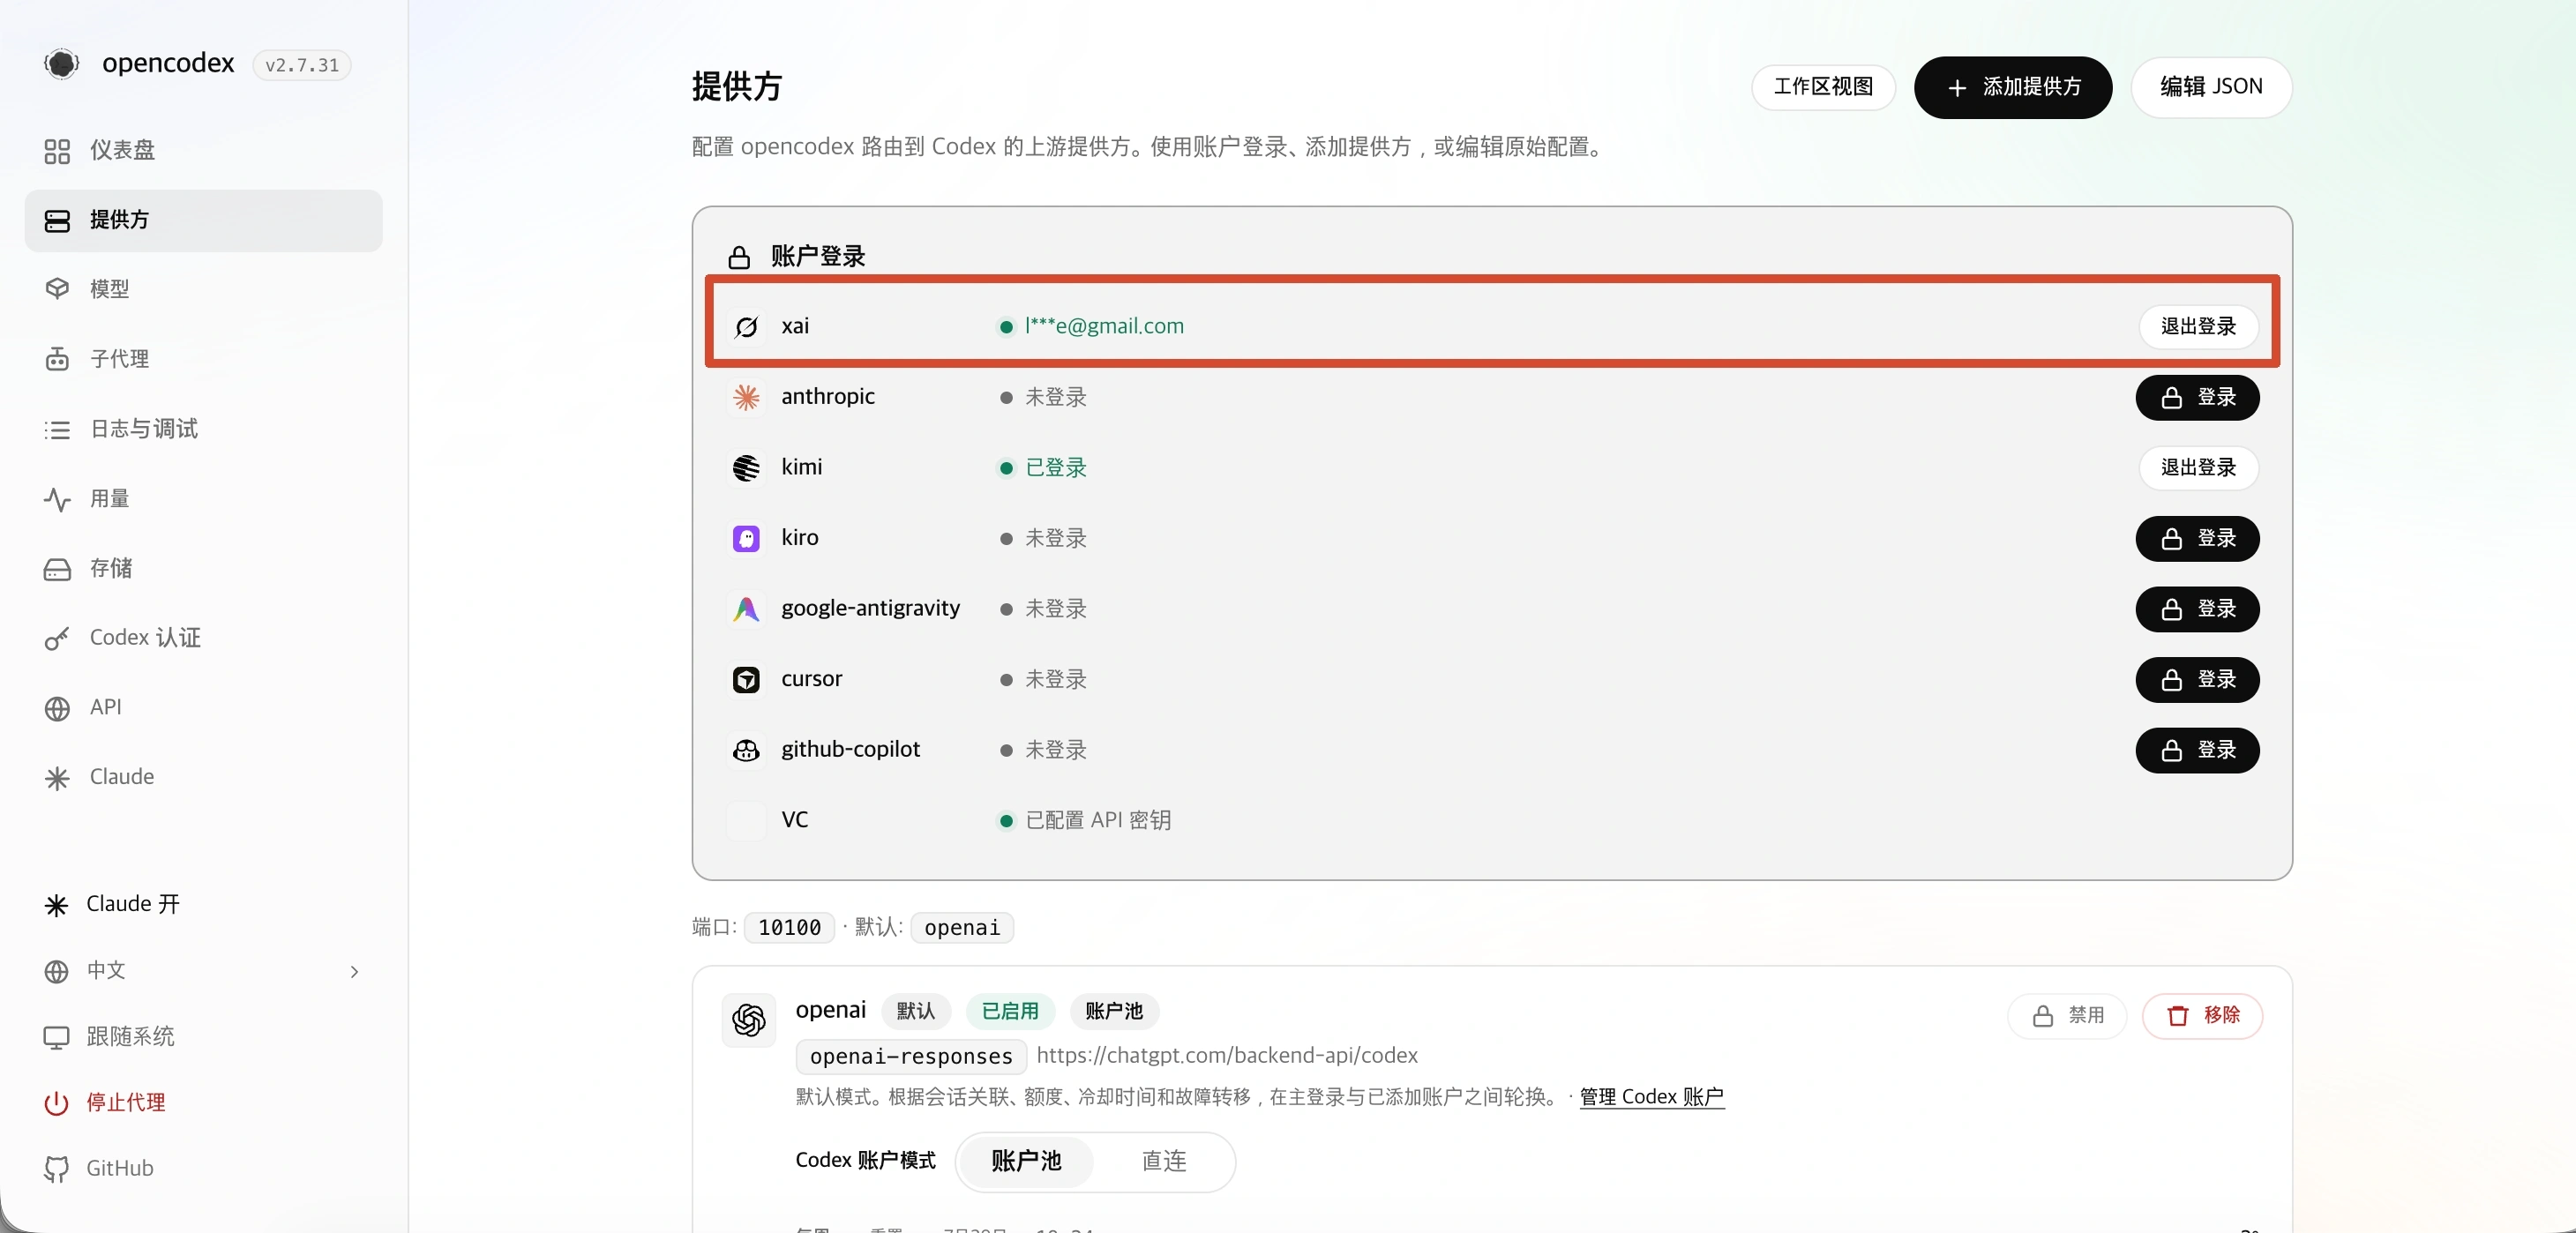Viewport: 2576px width, 1233px height.
Task: Log out of kimi
Action: [2198, 468]
